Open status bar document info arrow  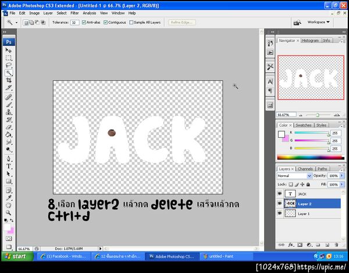click(x=101, y=249)
